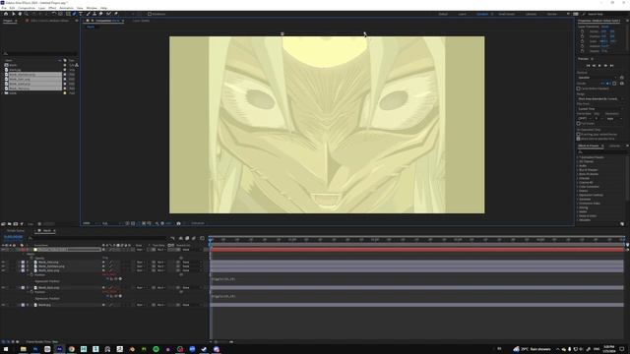This screenshot has height=354, width=630.
Task: Open the Effect menu
Action: click(52, 8)
